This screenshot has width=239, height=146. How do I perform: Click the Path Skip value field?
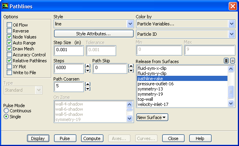110,68
